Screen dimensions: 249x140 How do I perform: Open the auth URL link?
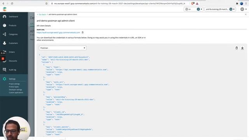(x=58, y=33)
